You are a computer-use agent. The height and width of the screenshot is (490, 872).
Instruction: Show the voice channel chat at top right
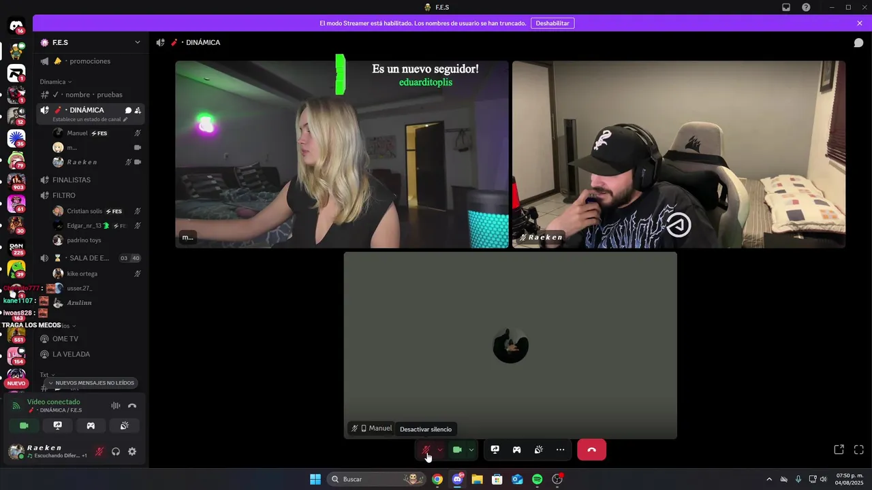pos(859,42)
